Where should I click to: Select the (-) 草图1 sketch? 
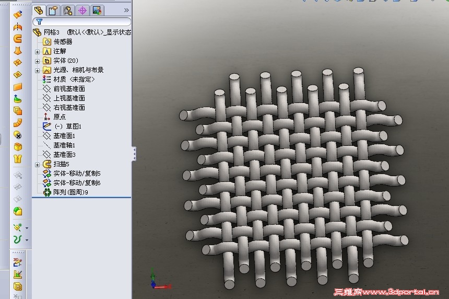tap(62, 126)
